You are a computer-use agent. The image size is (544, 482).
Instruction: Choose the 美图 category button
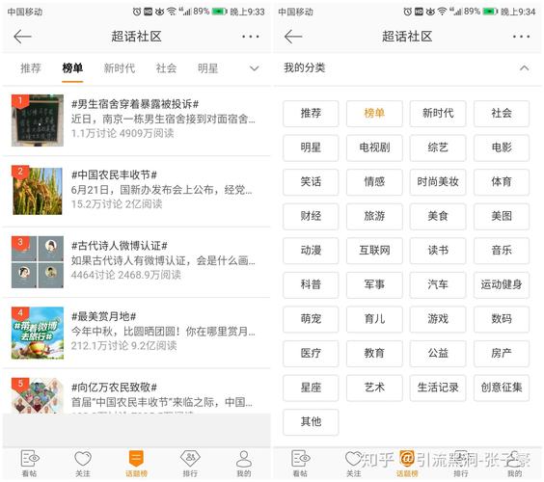point(502,216)
